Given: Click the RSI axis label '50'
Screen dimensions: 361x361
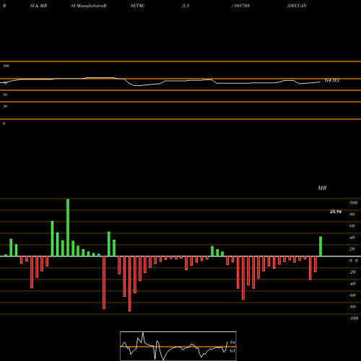Looking at the screenshot, I should tap(5, 95).
